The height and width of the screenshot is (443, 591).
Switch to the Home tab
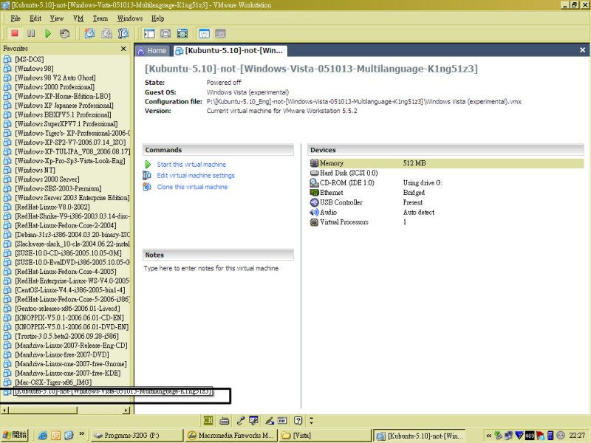(x=152, y=50)
